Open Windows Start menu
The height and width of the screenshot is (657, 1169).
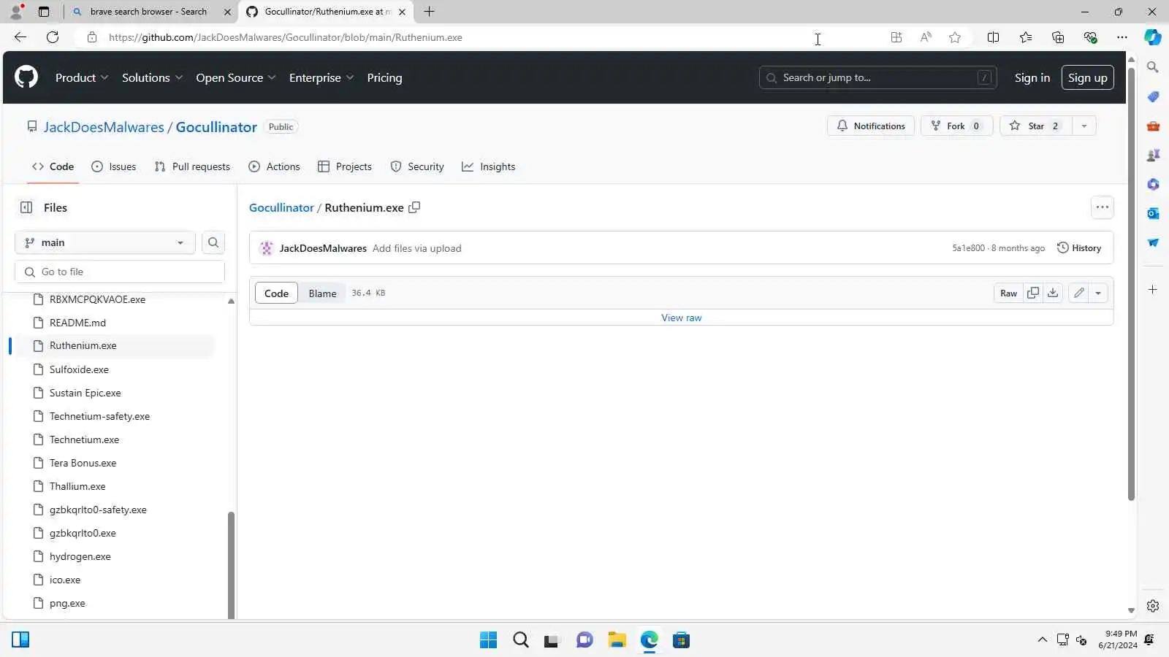point(488,640)
